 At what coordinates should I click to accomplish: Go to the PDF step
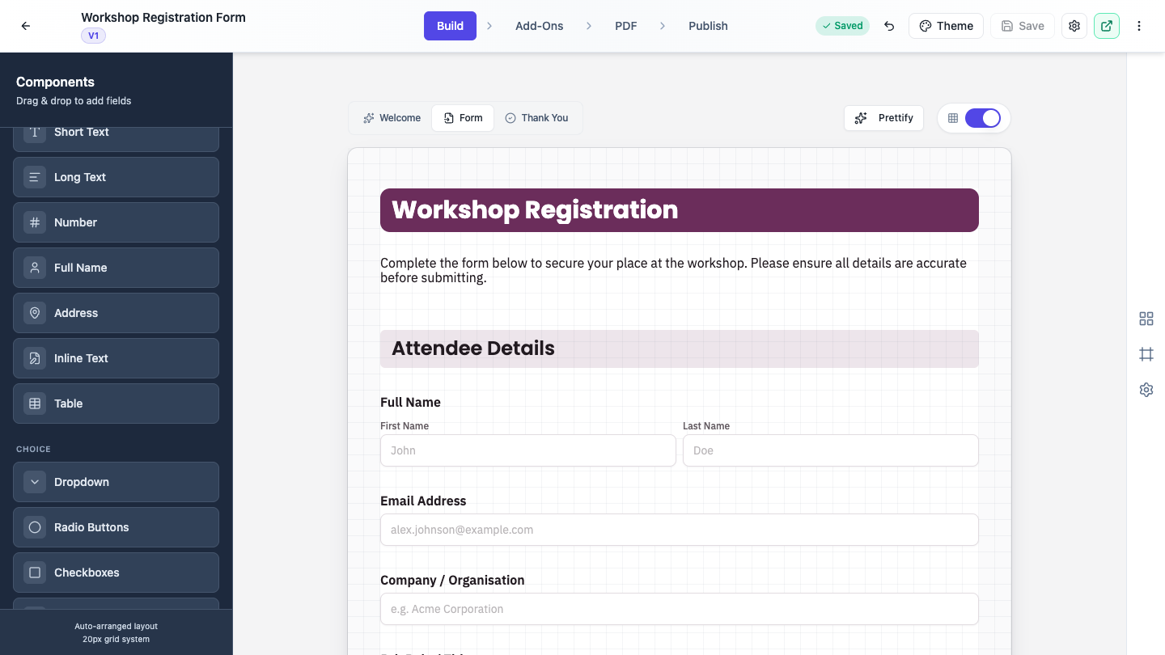point(626,26)
